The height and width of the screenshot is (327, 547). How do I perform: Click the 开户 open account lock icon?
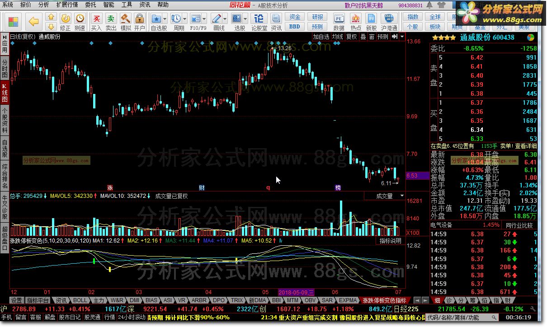click(140, 18)
